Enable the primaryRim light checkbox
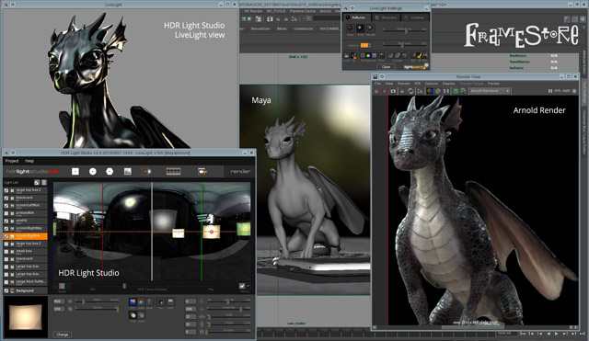Screen dimensions: 589x341 [x=6, y=213]
